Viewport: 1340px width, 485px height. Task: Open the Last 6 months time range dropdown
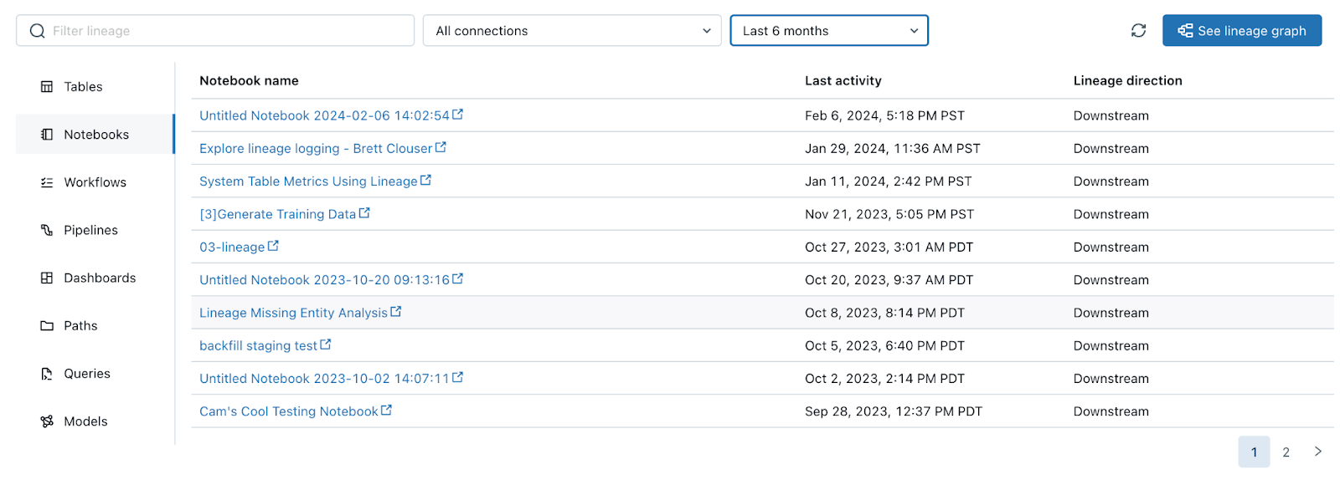click(x=828, y=31)
